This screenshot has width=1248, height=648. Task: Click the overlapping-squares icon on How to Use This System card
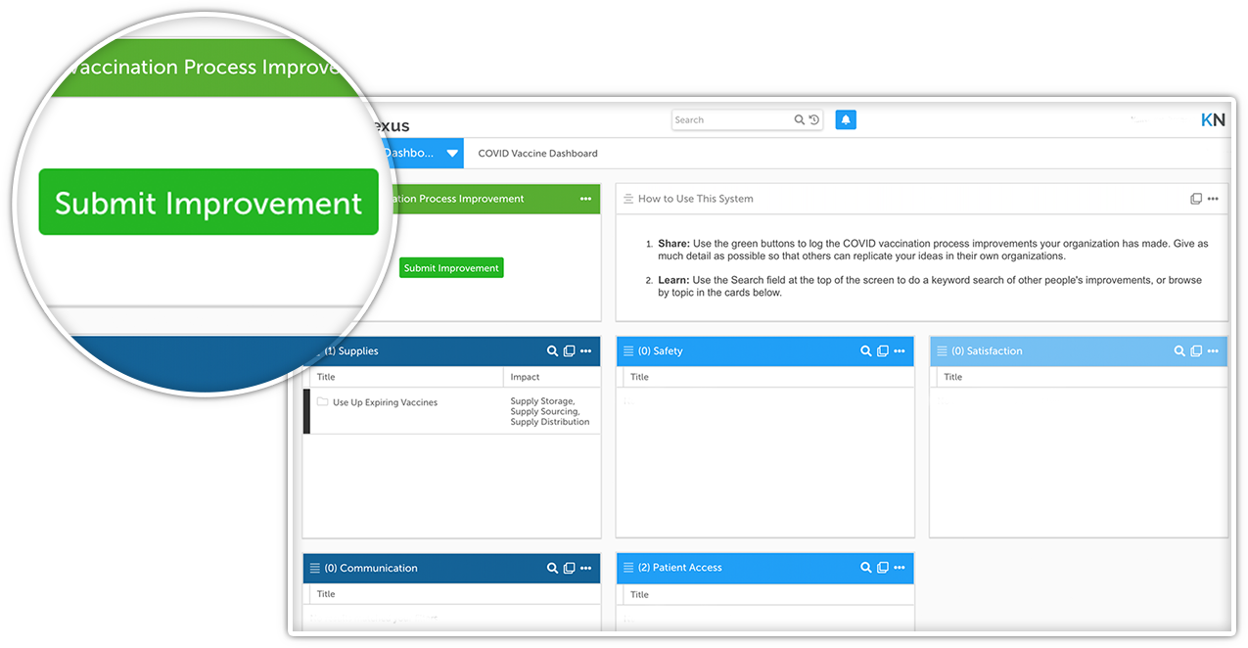click(x=1196, y=199)
